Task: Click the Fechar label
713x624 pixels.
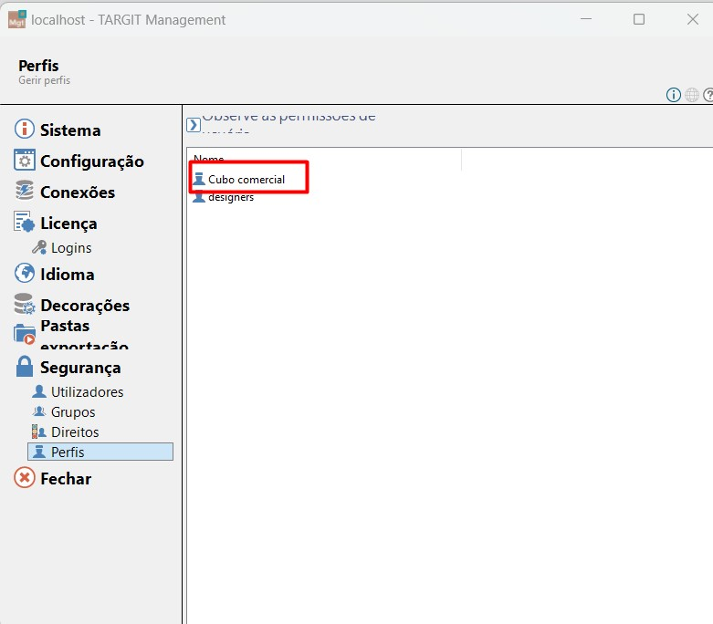Action: point(66,479)
